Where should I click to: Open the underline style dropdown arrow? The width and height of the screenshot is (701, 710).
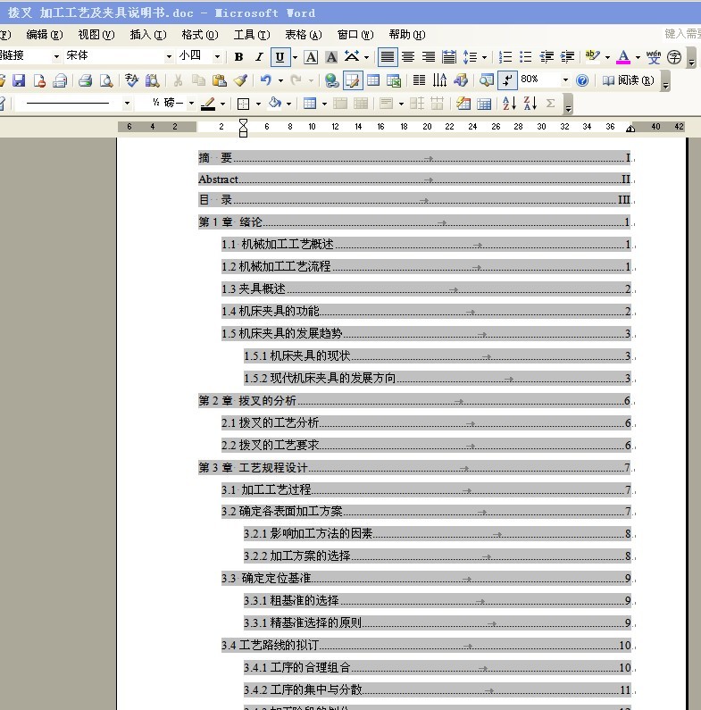295,57
